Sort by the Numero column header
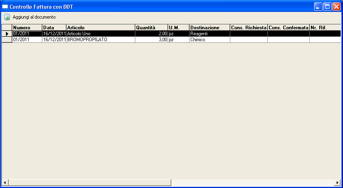This screenshot has width=343, height=188. pyautogui.click(x=27, y=27)
